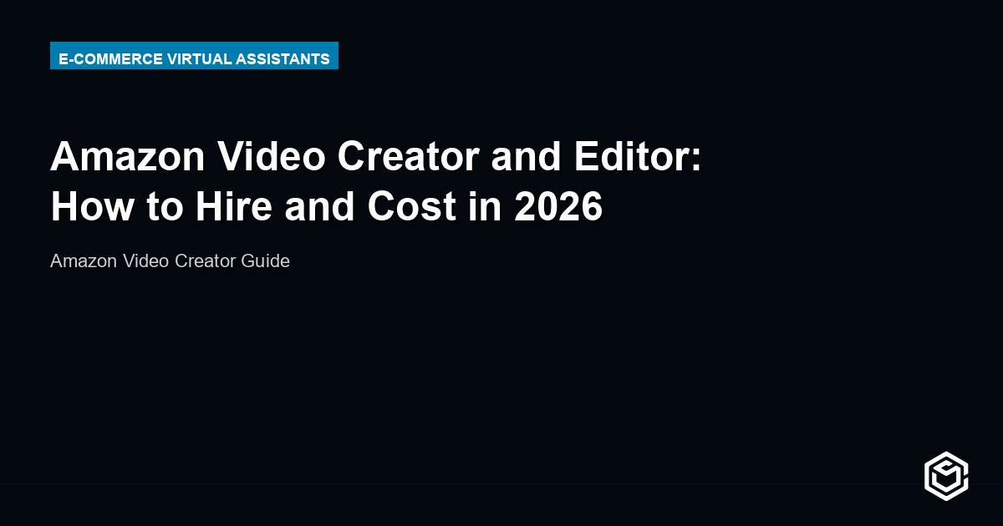Click the cube logo icon
Viewport: 1003px width, 526px height.
(x=946, y=476)
